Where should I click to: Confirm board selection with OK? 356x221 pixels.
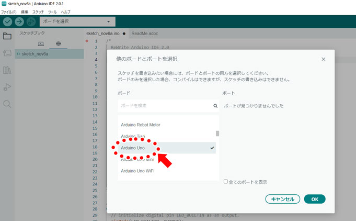(x=315, y=199)
